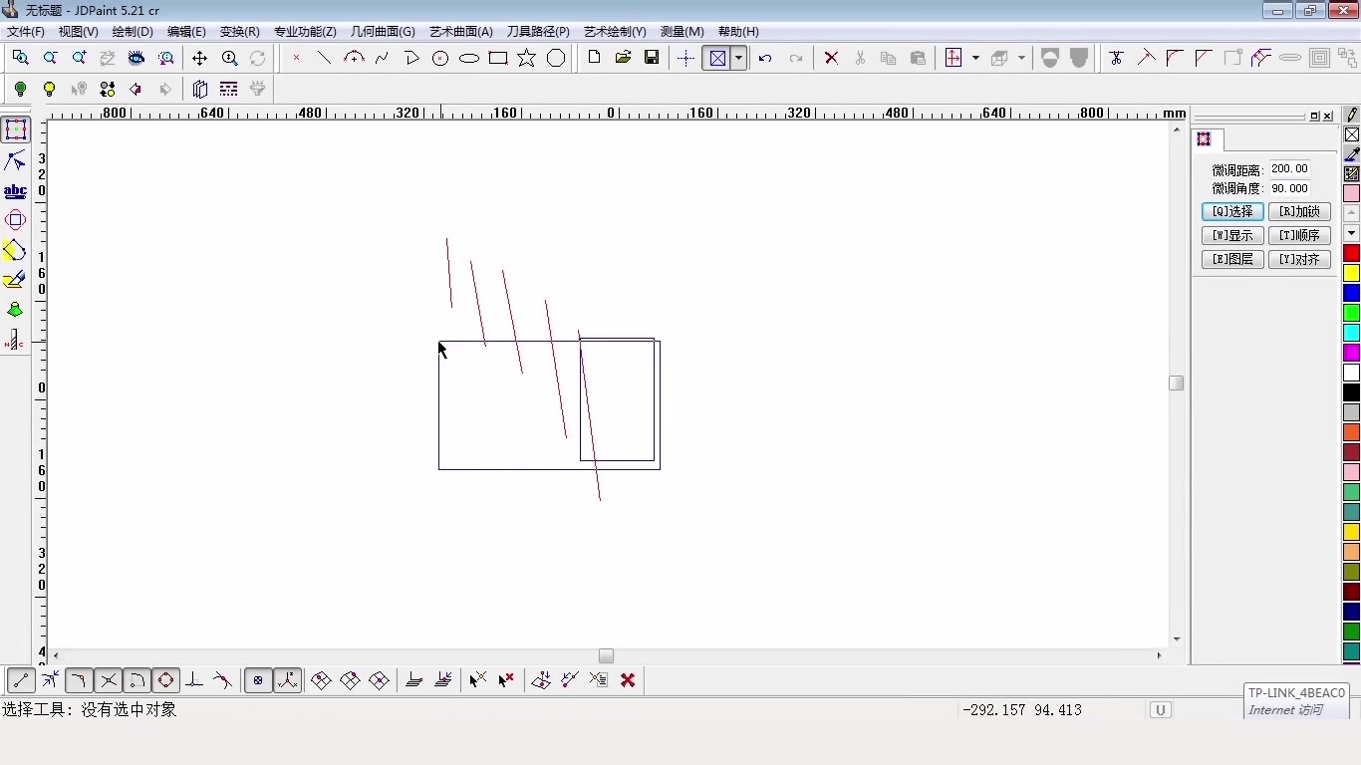Pick the magenta color swatch
Viewport: 1361px width, 765px height.
[1351, 353]
